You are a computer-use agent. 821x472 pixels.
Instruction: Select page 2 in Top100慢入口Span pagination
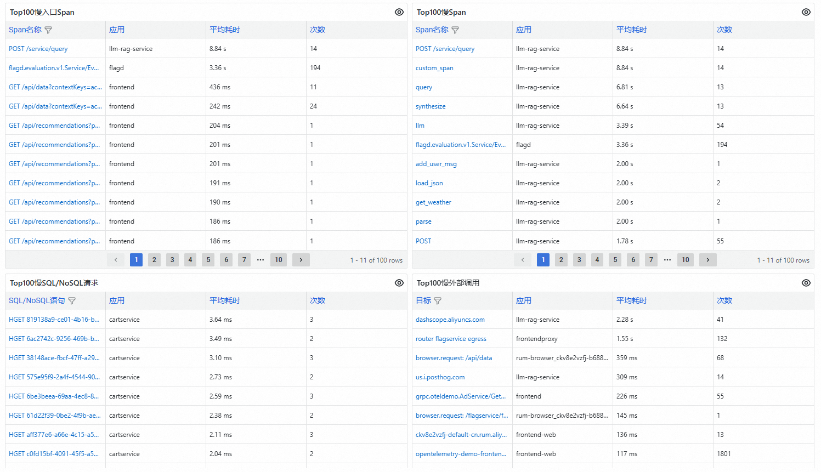pos(155,260)
